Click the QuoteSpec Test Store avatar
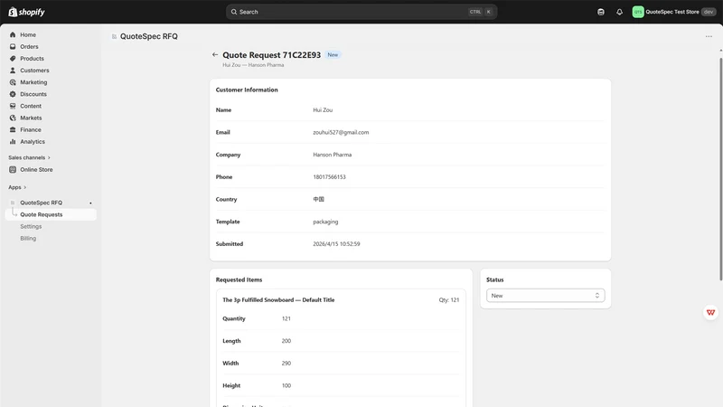Screen dimensions: 723x407 638,12
